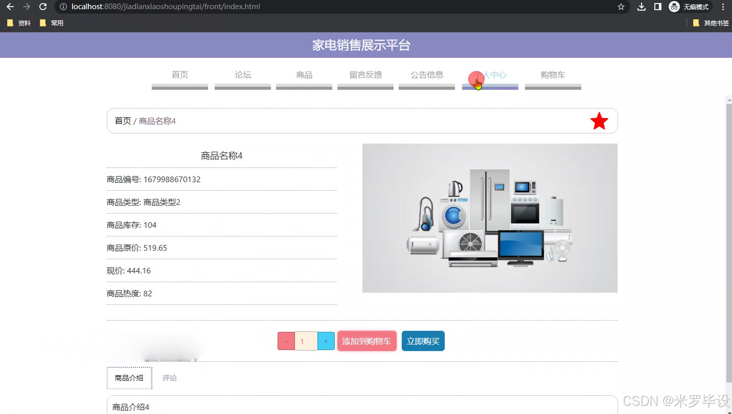The image size is (732, 414).
Task: Click the browser reload icon
Action: click(x=42, y=7)
